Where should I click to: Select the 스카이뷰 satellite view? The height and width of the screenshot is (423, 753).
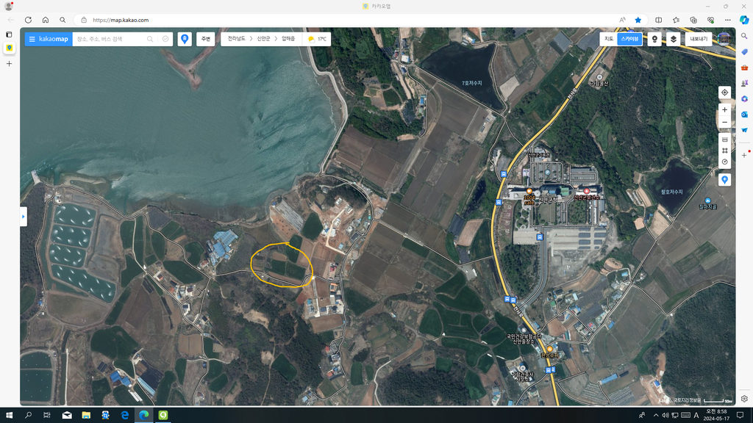click(x=629, y=39)
